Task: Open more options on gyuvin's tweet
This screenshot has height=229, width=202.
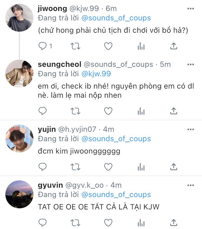Action: (191, 185)
